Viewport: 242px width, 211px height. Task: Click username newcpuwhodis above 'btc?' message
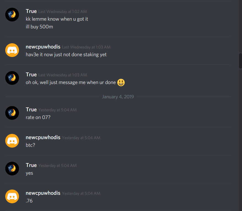pyautogui.click(x=43, y=137)
